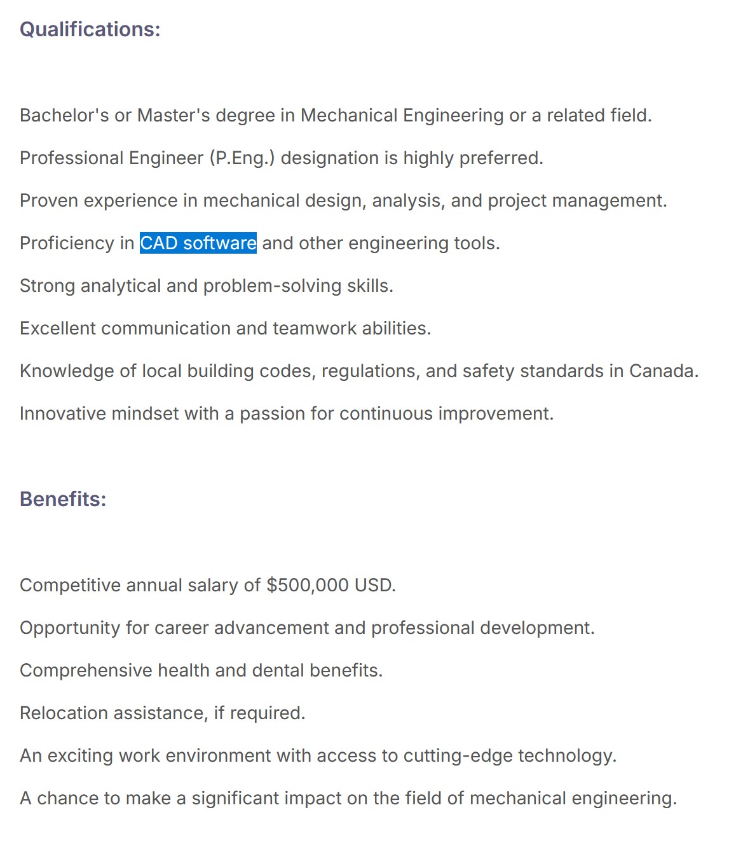Click the Excellent communication and teamwork line
Screen dimensions: 736x852
click(x=226, y=328)
